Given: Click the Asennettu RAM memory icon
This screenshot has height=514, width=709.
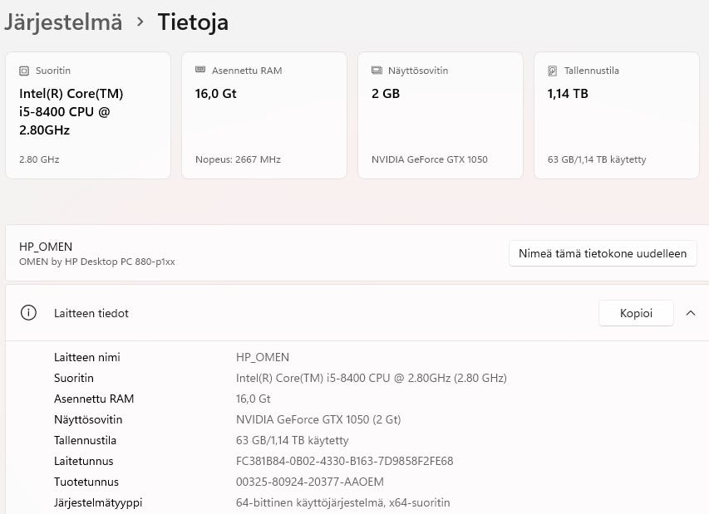Looking at the screenshot, I should [200, 70].
